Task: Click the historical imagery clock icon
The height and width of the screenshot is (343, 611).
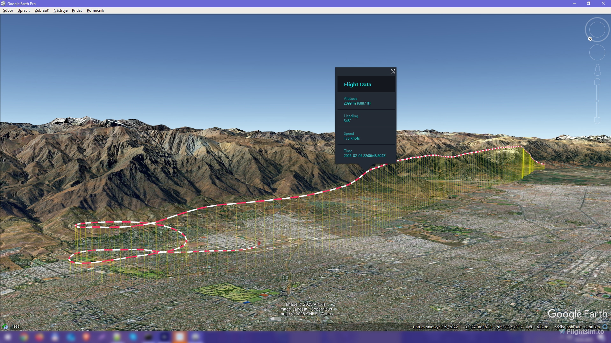Action: 5,327
